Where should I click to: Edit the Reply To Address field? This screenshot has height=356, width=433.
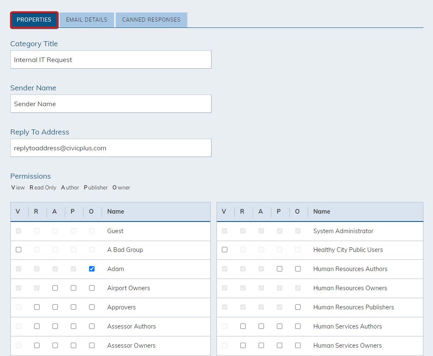pos(111,148)
